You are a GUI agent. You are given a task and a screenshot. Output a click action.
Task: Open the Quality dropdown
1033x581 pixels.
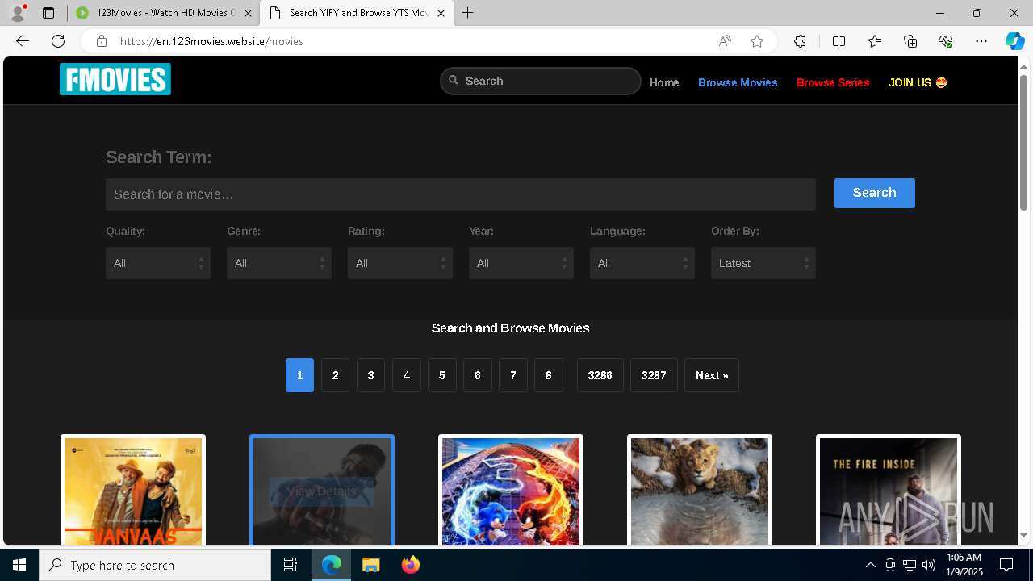tap(158, 263)
